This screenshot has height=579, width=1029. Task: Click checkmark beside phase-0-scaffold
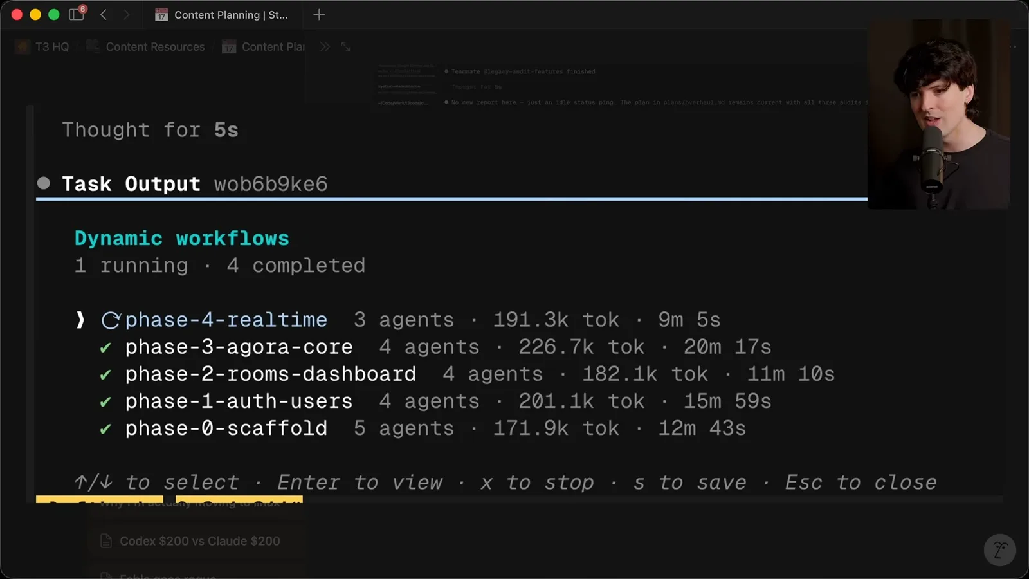[x=105, y=429]
